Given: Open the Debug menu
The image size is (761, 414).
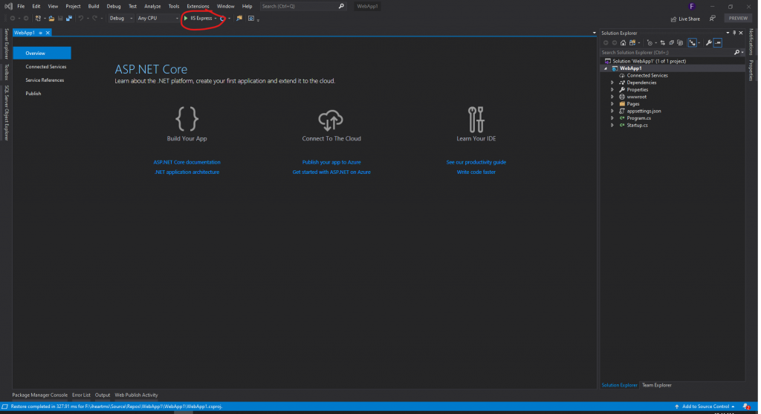Looking at the screenshot, I should (114, 6).
